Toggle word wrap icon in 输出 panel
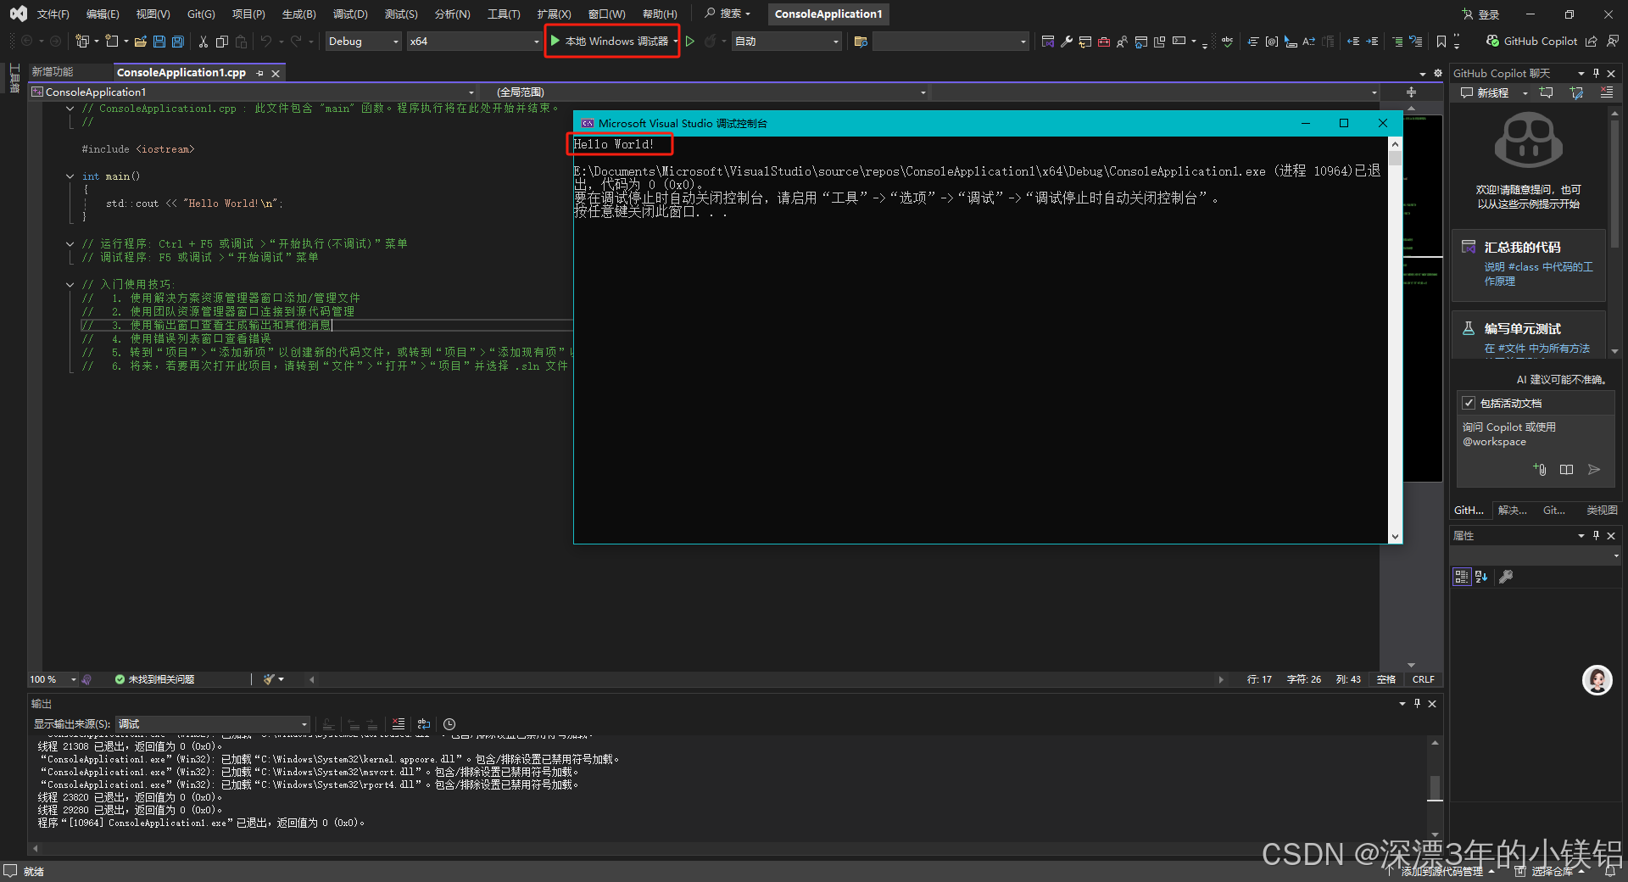Screen dimensions: 1628x882 coord(424,724)
